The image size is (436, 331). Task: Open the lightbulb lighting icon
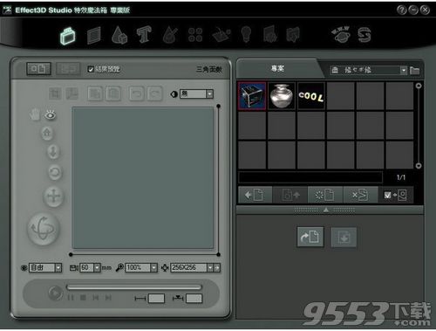click(246, 34)
